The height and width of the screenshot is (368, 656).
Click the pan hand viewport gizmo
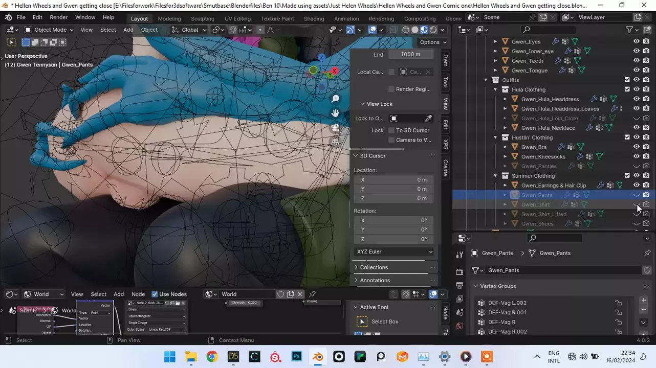pyautogui.click(x=335, y=113)
